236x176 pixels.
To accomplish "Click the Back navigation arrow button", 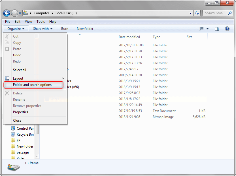I will (x=7, y=13).
